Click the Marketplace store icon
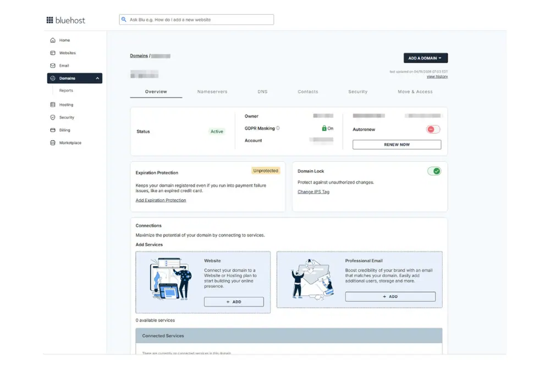This screenshot has height=366, width=550. point(53,143)
